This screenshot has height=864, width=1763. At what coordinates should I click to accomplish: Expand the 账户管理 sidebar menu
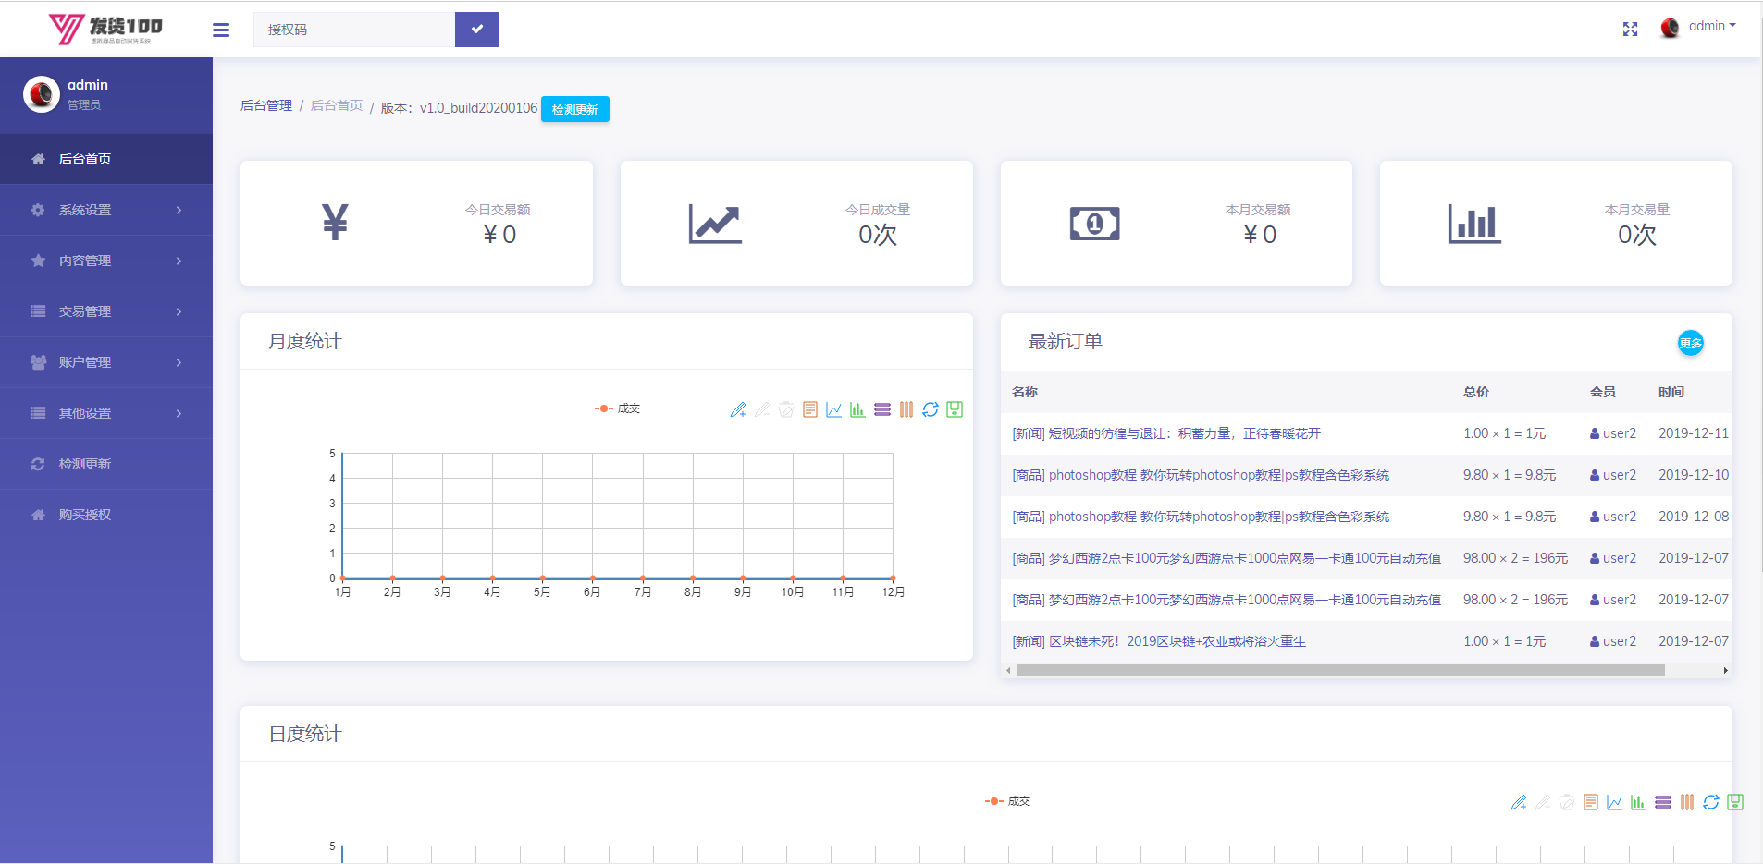coord(106,362)
